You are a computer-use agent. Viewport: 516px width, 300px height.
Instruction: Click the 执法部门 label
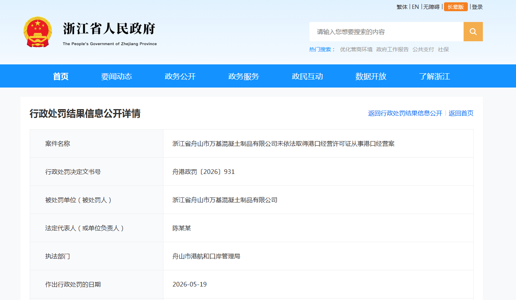(57, 256)
